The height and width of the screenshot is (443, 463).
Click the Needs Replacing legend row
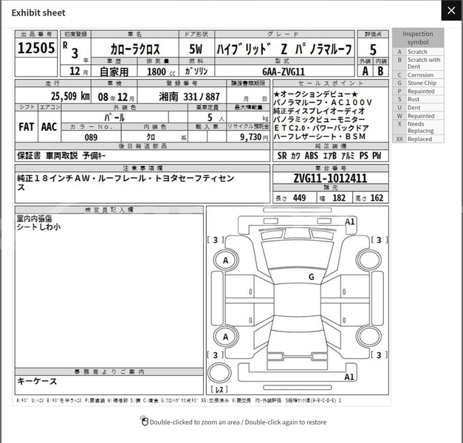(418, 127)
